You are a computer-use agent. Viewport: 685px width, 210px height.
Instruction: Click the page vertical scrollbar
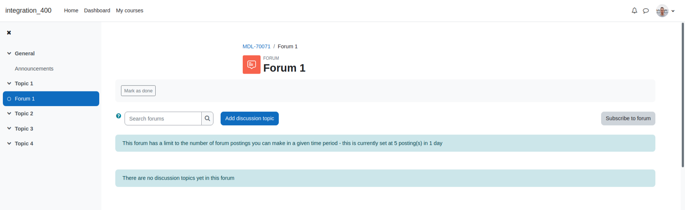coord(683,95)
